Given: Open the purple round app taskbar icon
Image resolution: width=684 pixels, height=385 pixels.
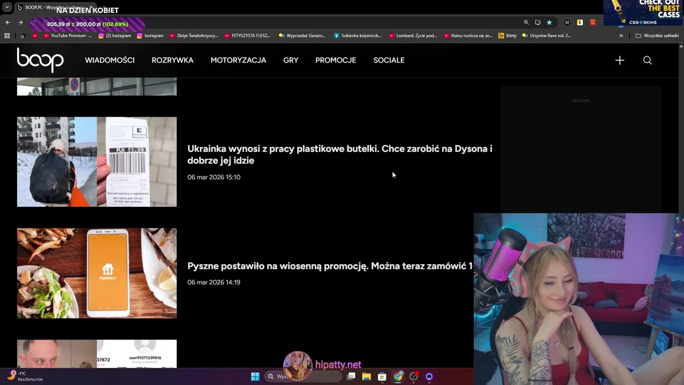Looking at the screenshot, I should [429, 376].
